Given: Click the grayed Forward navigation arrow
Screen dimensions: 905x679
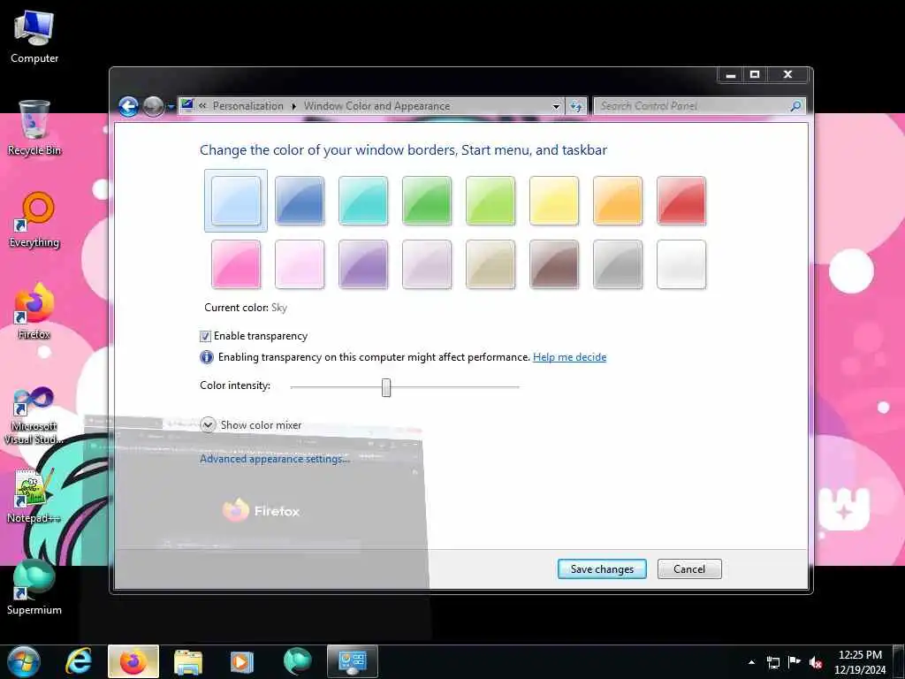Looking at the screenshot, I should 153,106.
